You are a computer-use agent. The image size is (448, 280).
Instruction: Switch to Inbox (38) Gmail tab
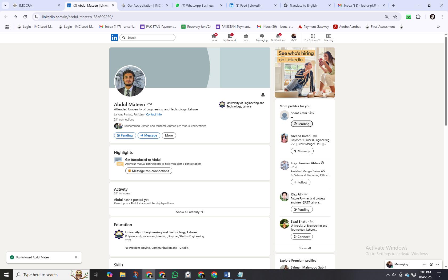pyautogui.click(x=361, y=5)
